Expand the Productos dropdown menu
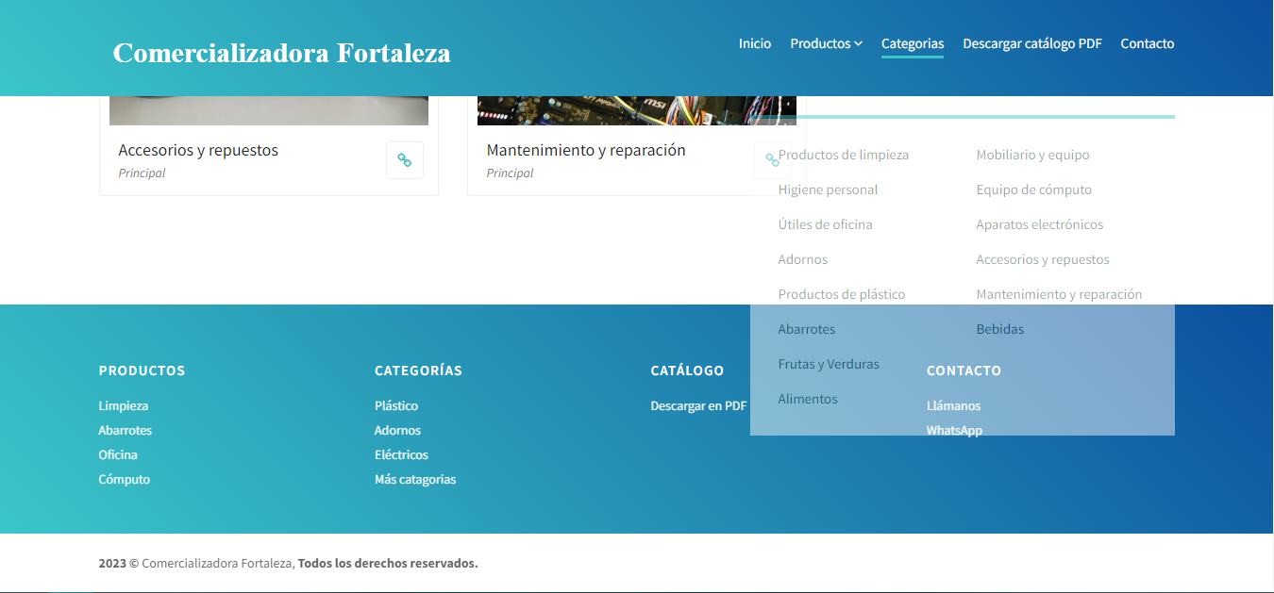Image resolution: width=1274 pixels, height=593 pixels. [826, 43]
